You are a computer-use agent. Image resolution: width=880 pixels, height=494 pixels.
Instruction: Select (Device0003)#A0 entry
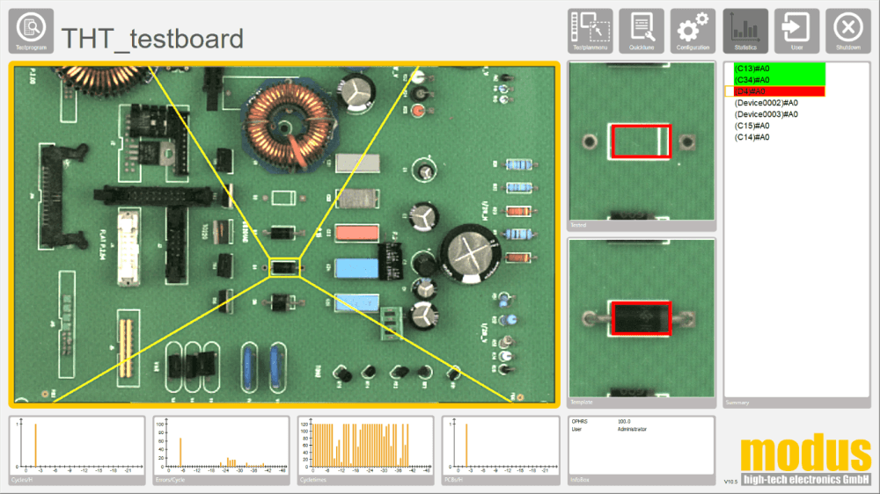[x=766, y=113]
